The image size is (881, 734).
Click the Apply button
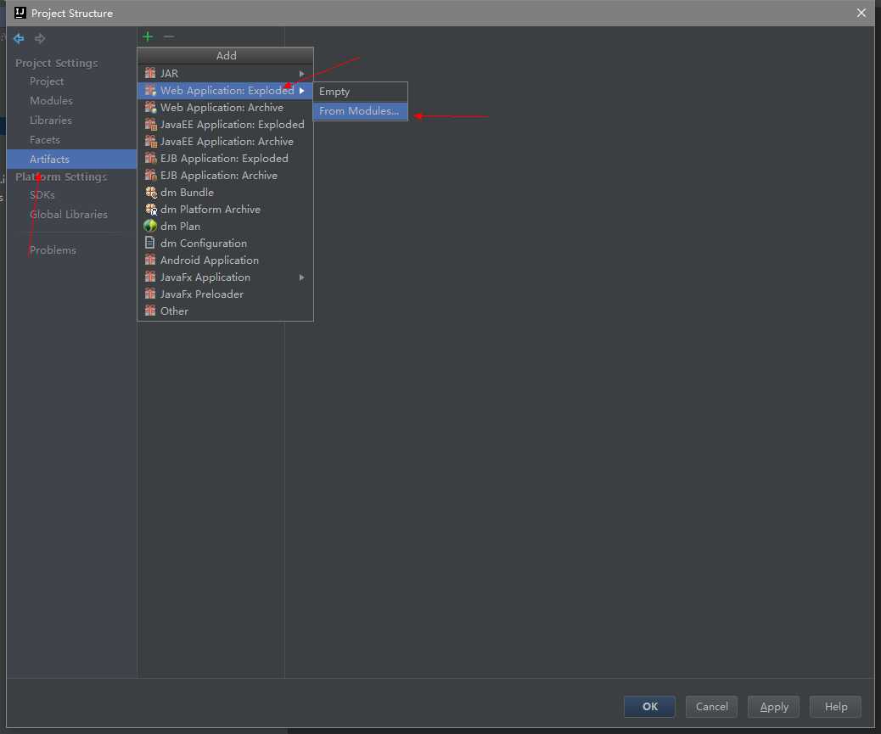pyautogui.click(x=774, y=707)
